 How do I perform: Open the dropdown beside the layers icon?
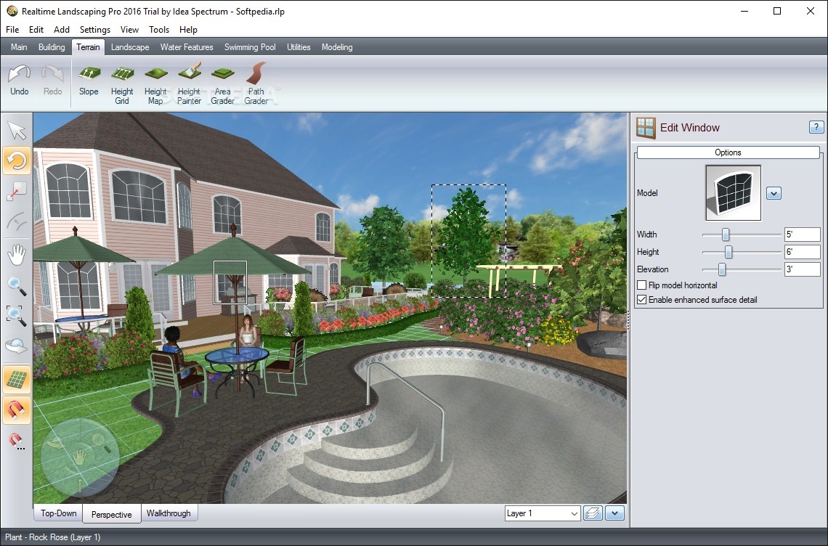tap(614, 513)
